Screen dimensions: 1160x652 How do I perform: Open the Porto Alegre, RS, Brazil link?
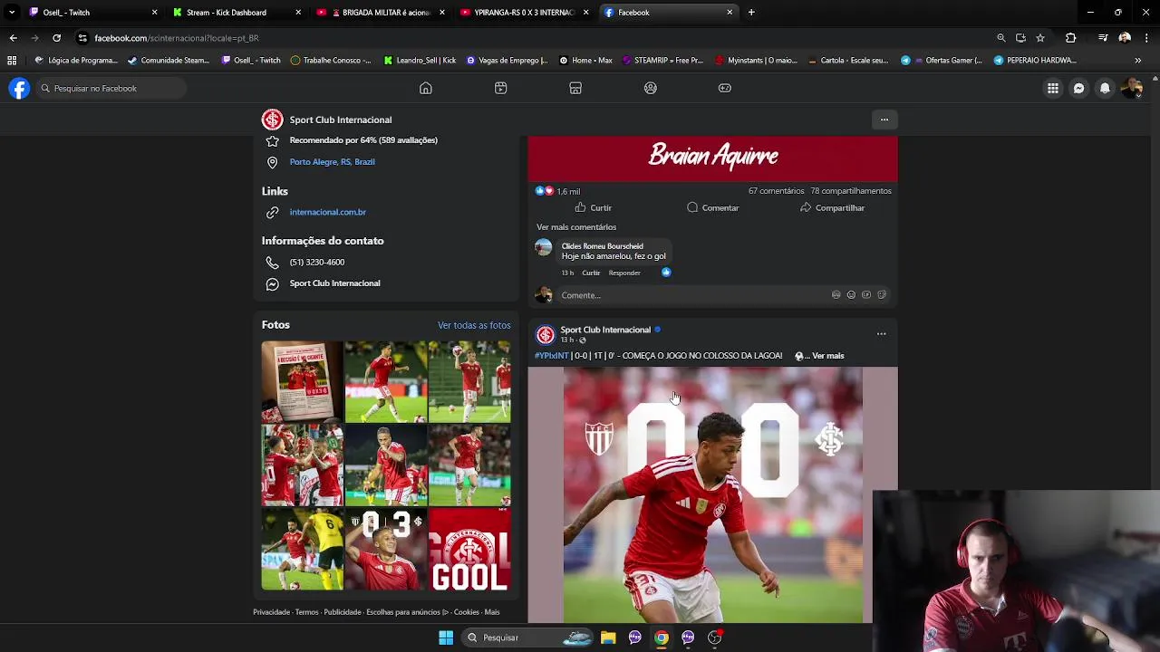click(x=332, y=162)
